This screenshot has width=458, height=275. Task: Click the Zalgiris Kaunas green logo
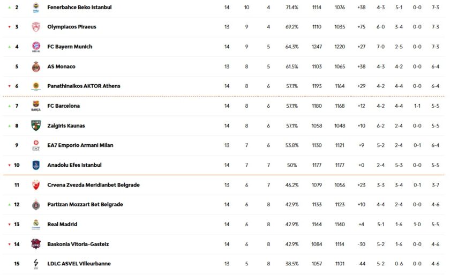(36, 125)
